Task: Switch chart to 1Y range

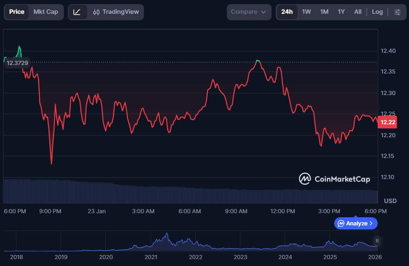Action: click(341, 12)
